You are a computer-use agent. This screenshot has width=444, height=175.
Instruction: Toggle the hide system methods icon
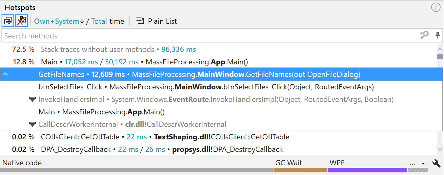click(x=22, y=21)
